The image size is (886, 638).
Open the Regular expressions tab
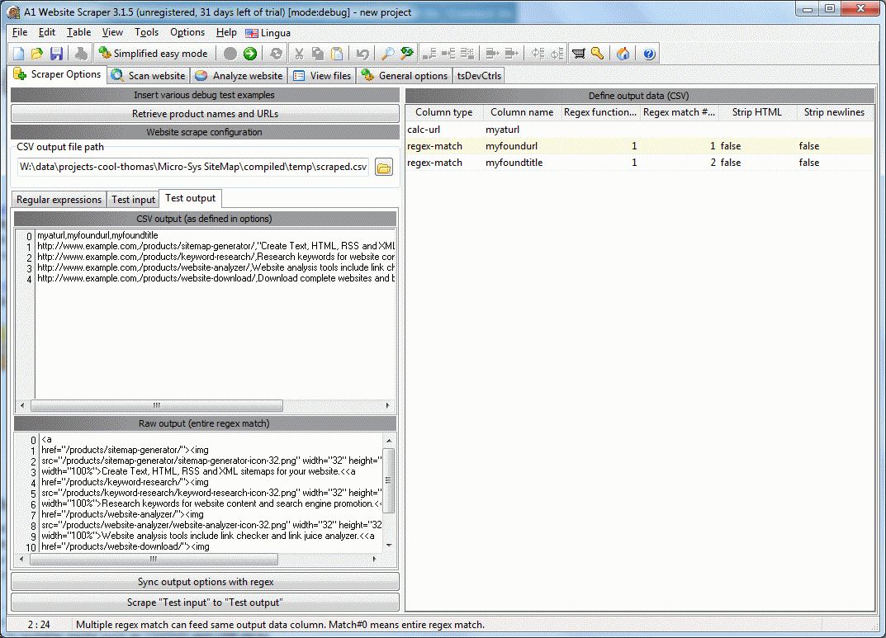59,199
